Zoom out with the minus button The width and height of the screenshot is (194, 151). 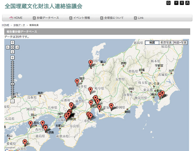[12, 101]
